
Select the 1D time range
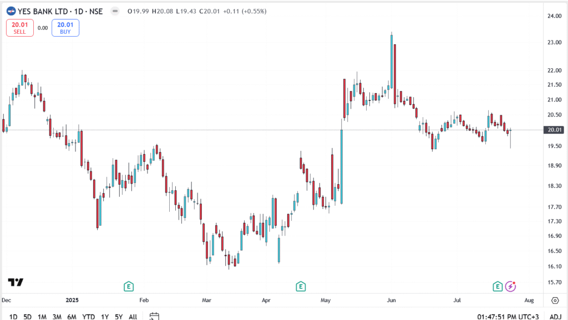coord(13,317)
